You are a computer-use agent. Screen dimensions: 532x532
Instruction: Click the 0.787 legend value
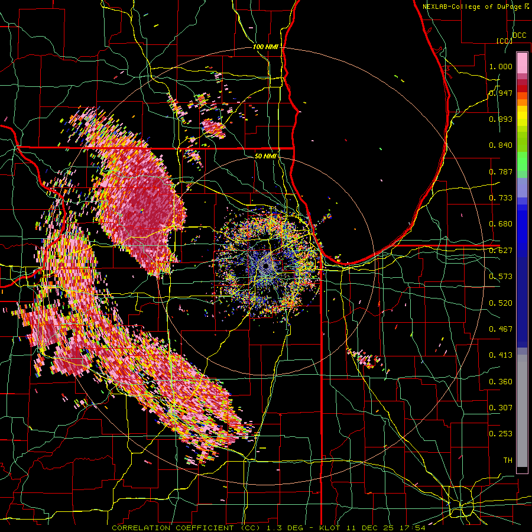(501, 171)
